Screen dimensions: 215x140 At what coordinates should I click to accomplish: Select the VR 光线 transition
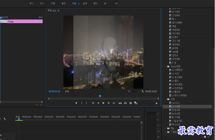[x=175, y=74]
